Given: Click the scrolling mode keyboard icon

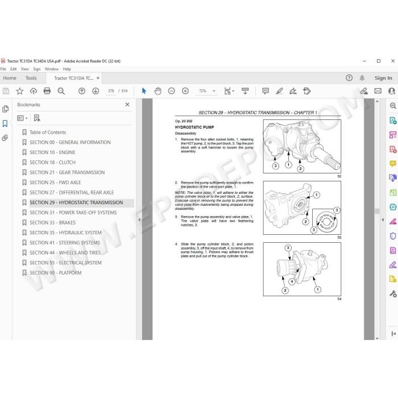Looking at the screenshot, I should pyautogui.click(x=245, y=91).
